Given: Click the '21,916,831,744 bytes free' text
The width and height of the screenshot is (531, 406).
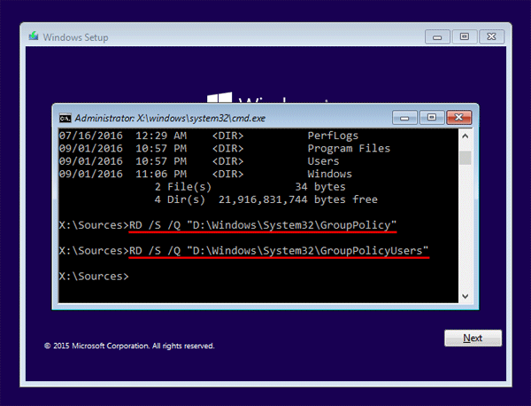Looking at the screenshot, I should [298, 199].
